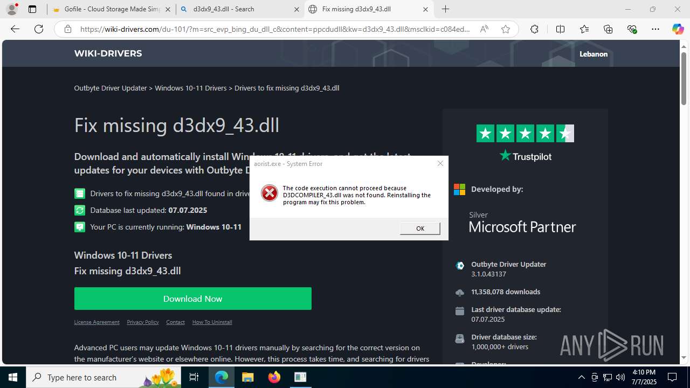Close the aorist.exe System Error dialog

(x=440, y=163)
